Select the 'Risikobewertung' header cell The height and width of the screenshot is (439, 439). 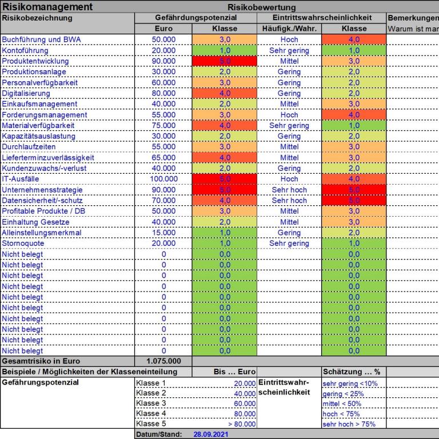[261, 7]
